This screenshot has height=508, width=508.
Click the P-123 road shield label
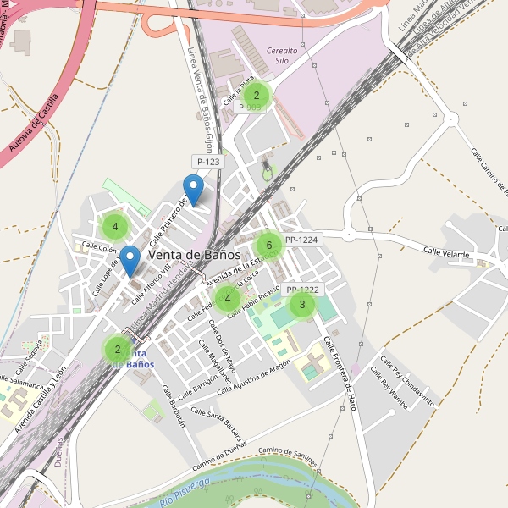[x=208, y=162]
